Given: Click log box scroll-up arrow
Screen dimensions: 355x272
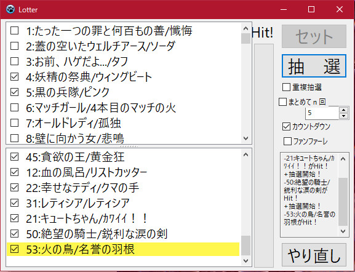Looking at the screenshot, I should [x=343, y=159].
